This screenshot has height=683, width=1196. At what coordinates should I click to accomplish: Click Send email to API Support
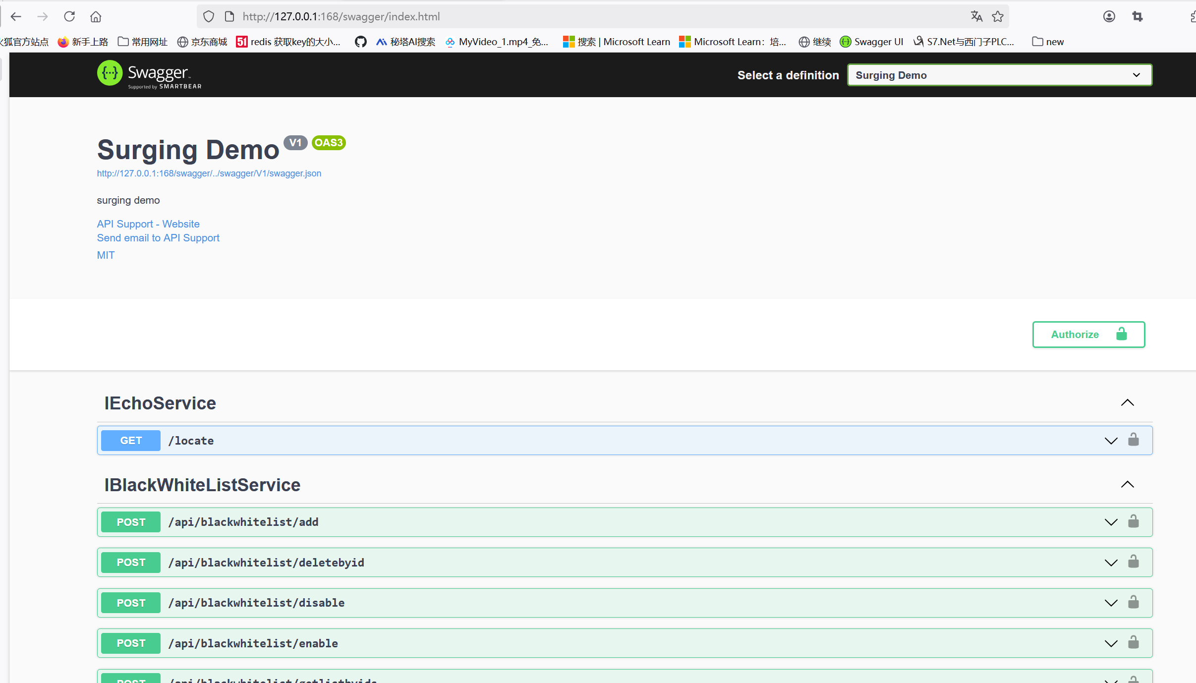click(158, 238)
